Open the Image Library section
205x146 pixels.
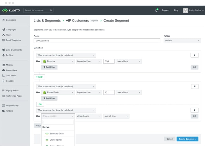[12, 106]
